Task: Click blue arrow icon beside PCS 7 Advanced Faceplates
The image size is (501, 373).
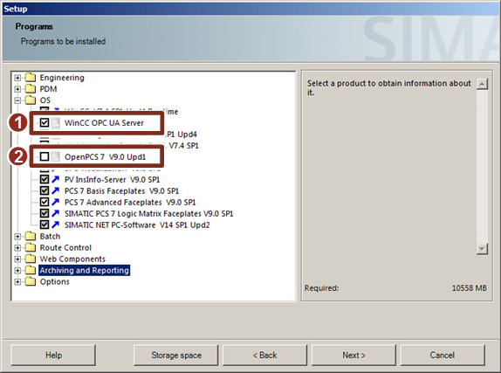Action: 56,202
